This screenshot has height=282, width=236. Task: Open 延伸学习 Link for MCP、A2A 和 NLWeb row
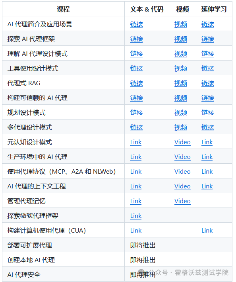[207, 172]
